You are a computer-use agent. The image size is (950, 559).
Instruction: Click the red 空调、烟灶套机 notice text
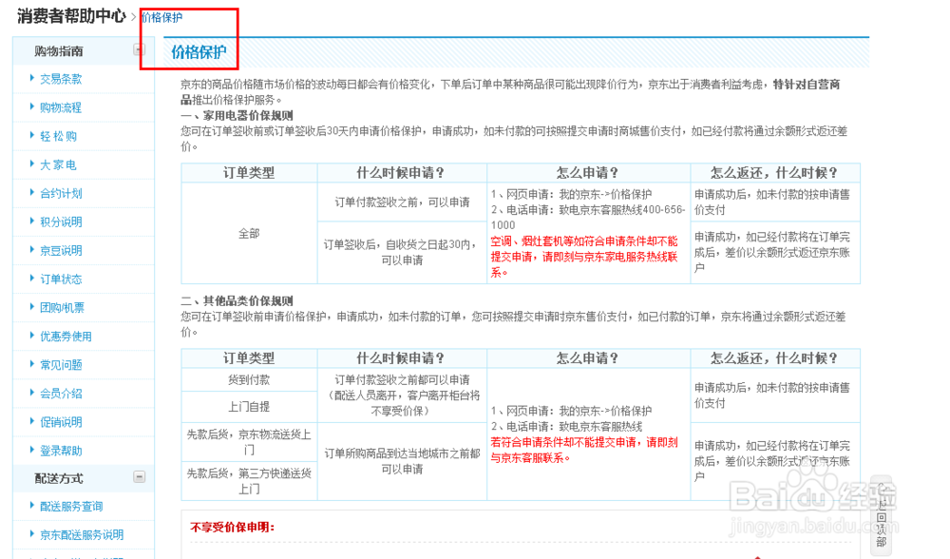pyautogui.click(x=584, y=257)
